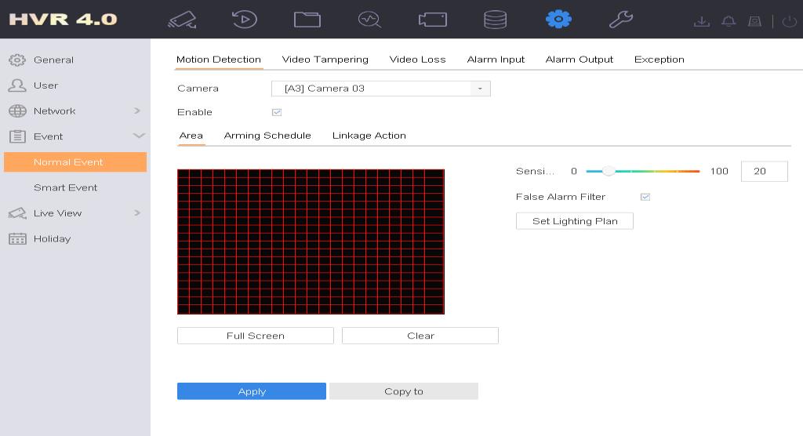Switch to the Arming Schedule tab

[267, 136]
